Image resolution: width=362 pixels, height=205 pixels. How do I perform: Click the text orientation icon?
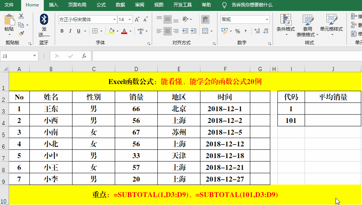click(x=185, y=19)
